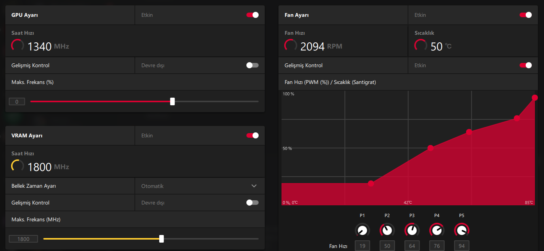Click the GPU Ayarı header label
The height and width of the screenshot is (251, 544).
click(x=25, y=15)
